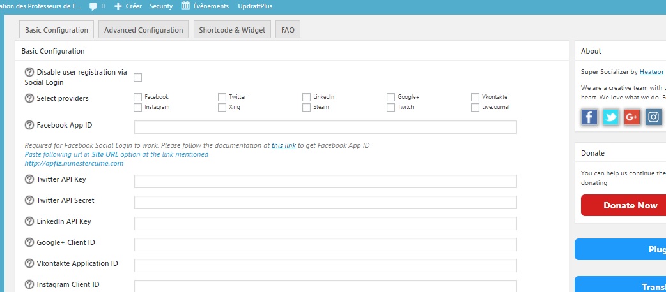Enable the Twitch provider checkbox
Viewport: 666px width, 292px height.
point(391,107)
